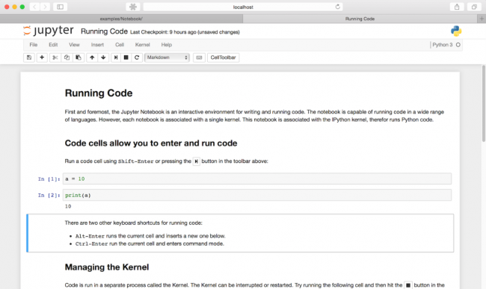The image size is (486, 289).
Task: Rename notebook via Running Code title
Action: (x=104, y=31)
